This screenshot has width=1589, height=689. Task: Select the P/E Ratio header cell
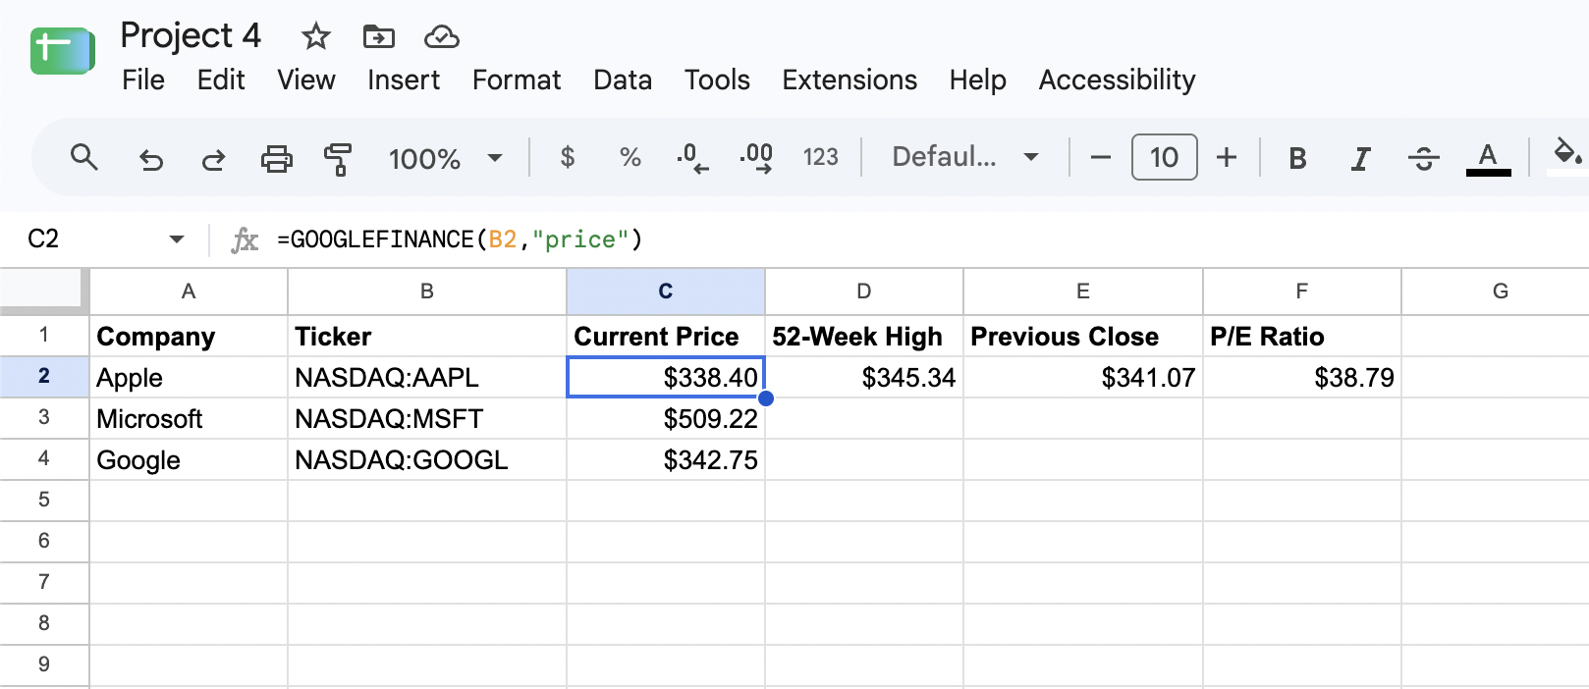click(x=1302, y=336)
